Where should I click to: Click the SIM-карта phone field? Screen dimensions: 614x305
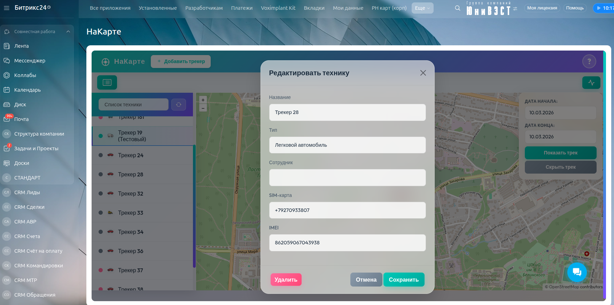(x=347, y=210)
